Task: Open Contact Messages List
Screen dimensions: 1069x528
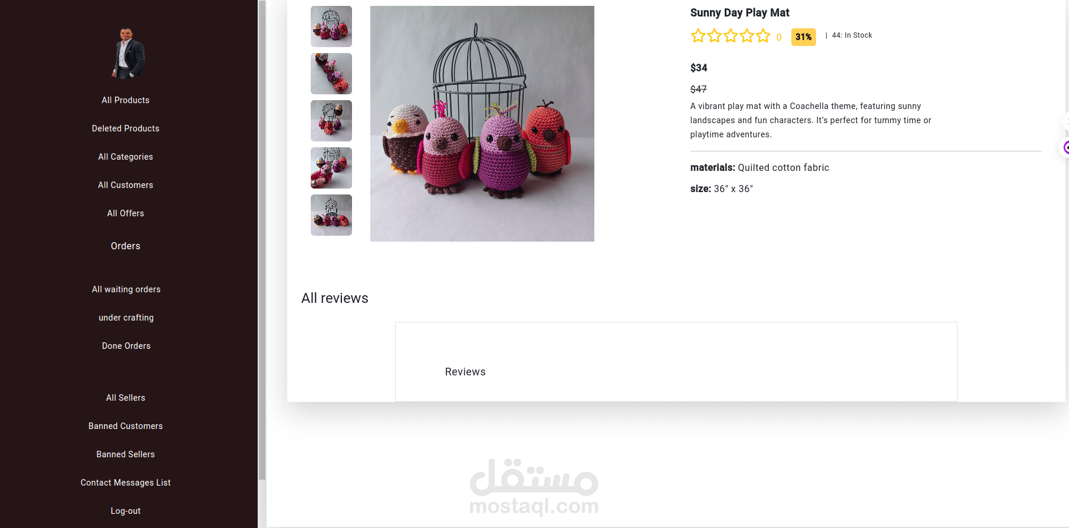Action: tap(126, 483)
